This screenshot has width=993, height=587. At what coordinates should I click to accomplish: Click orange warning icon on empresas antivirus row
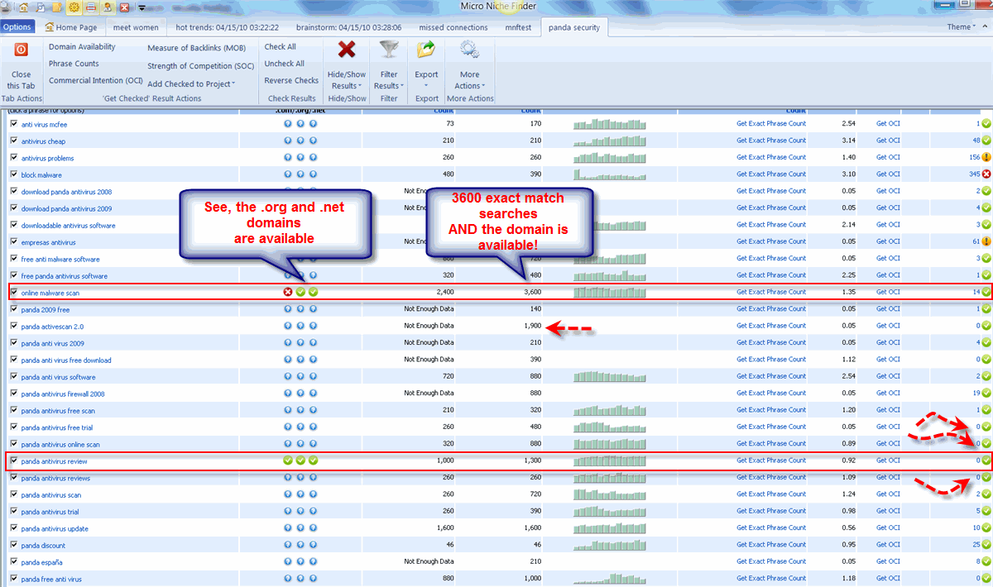pyautogui.click(x=986, y=241)
